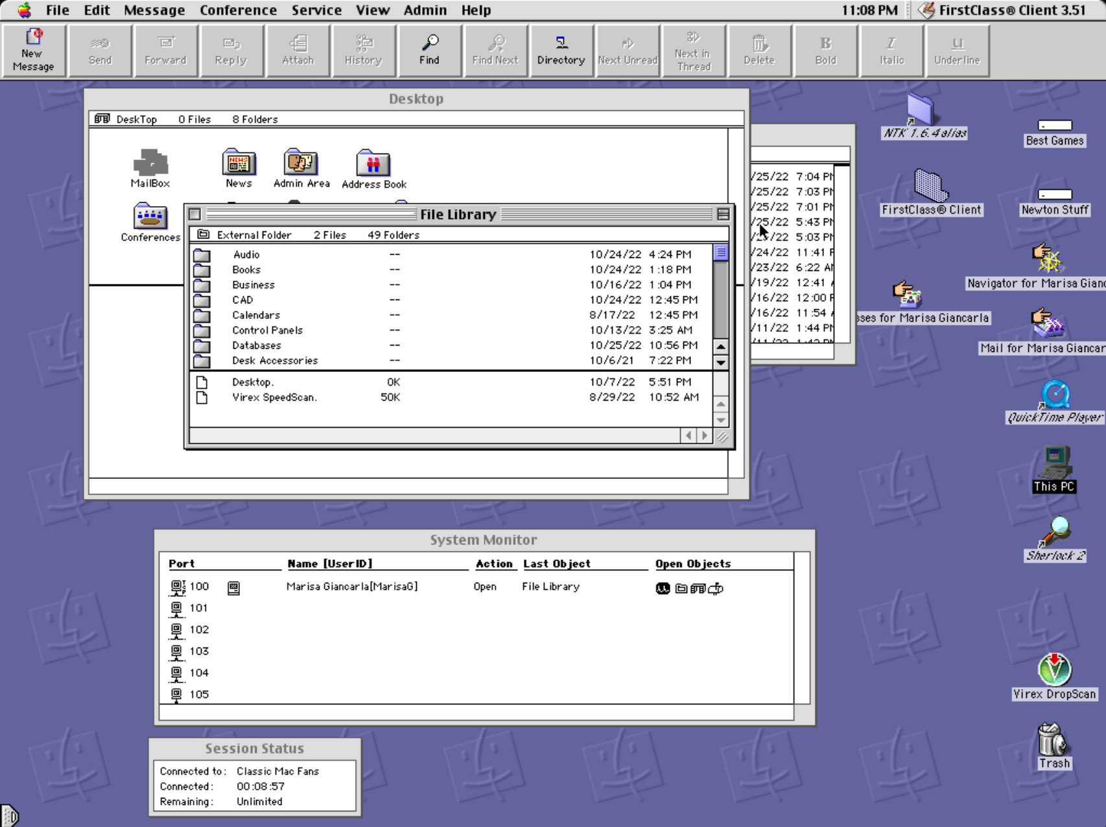
Task: Click the Delete toolbar button
Action: (x=759, y=51)
